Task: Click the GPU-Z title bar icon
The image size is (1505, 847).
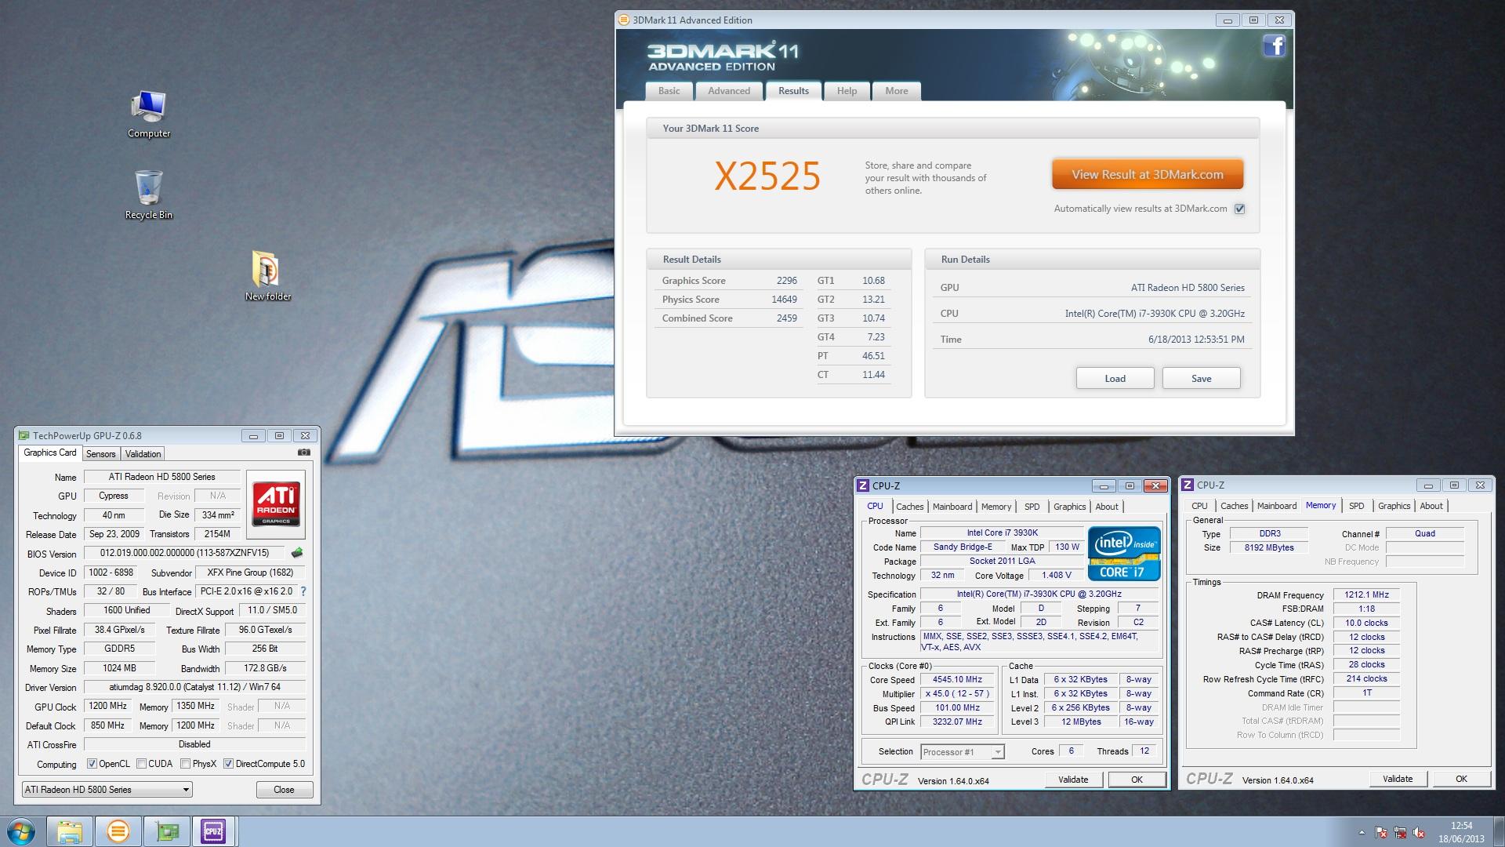Action: click(24, 436)
